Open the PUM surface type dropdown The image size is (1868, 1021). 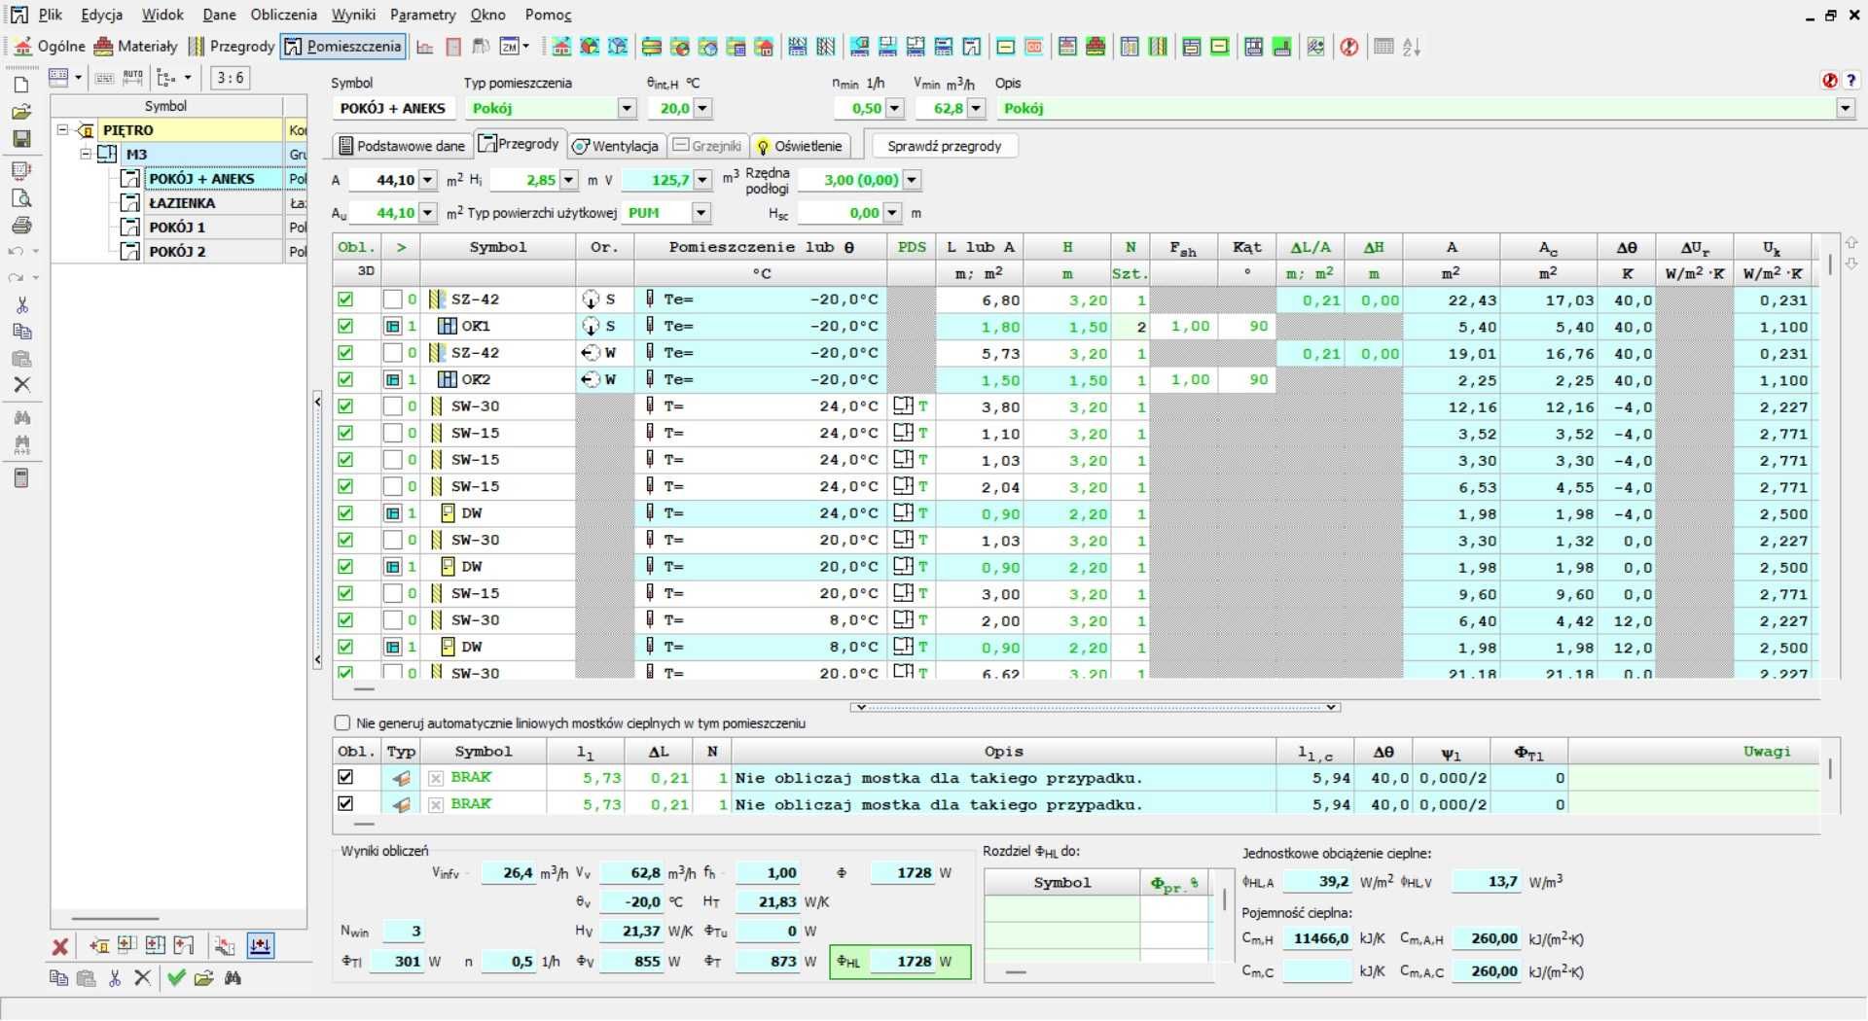700,213
